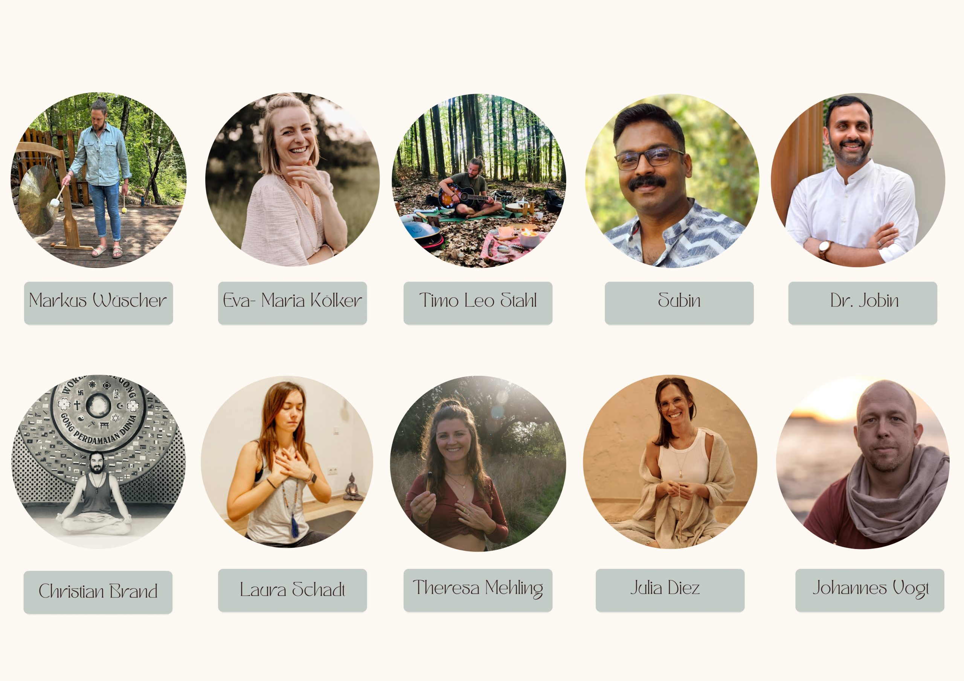Click the Markus Wüscher name button
Image resolution: width=964 pixels, height=681 pixels.
pyautogui.click(x=98, y=303)
